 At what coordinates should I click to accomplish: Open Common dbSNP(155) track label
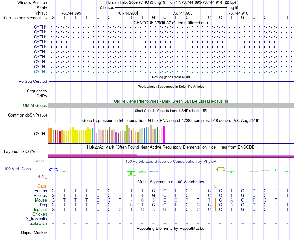pyautogui.click(x=27, y=115)
